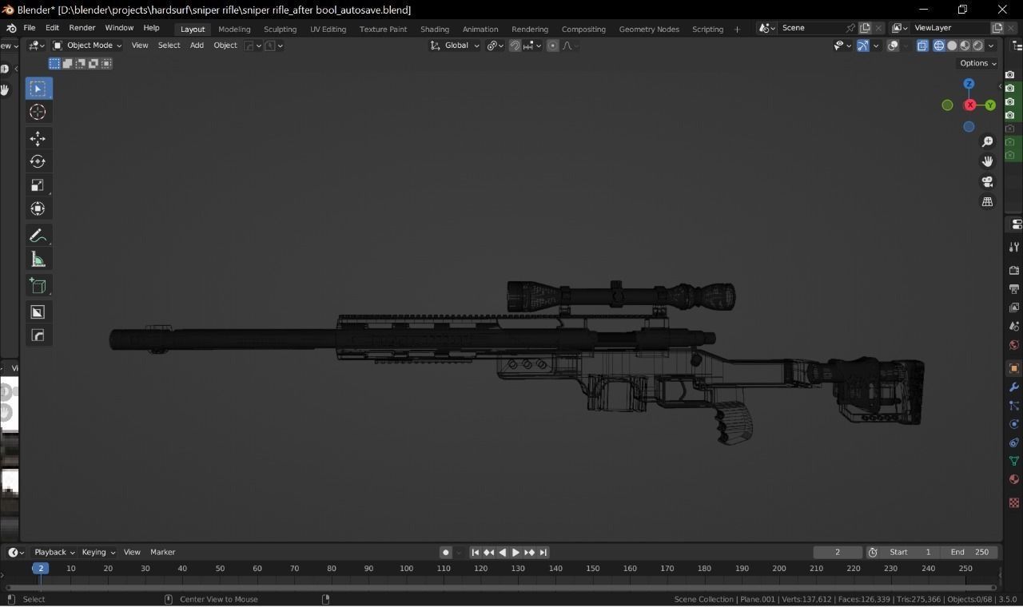
Task: Choose the Move tool
Action: (38, 138)
